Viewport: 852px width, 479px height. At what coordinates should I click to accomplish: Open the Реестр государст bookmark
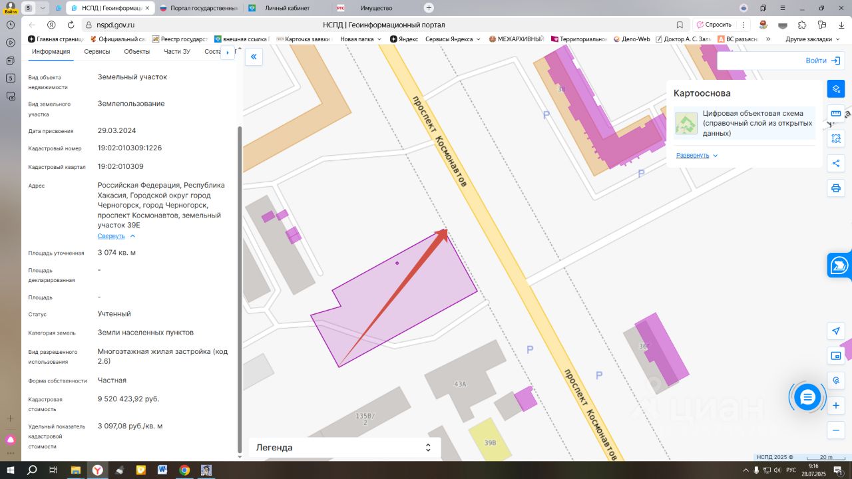[x=180, y=39]
